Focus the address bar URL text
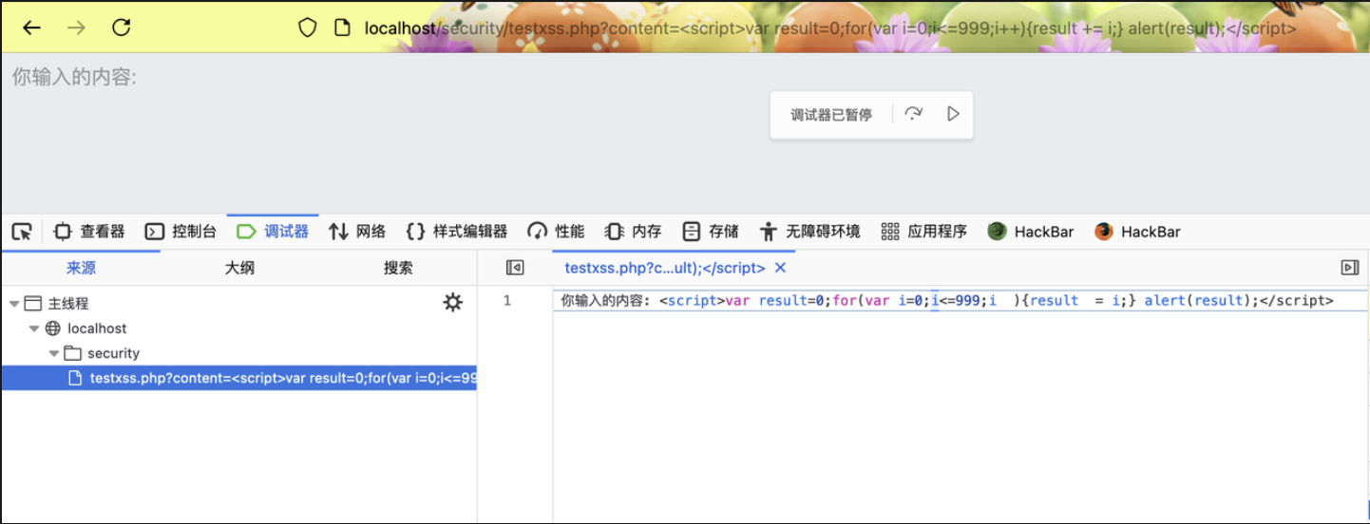The height and width of the screenshot is (524, 1370). pyautogui.click(x=830, y=28)
